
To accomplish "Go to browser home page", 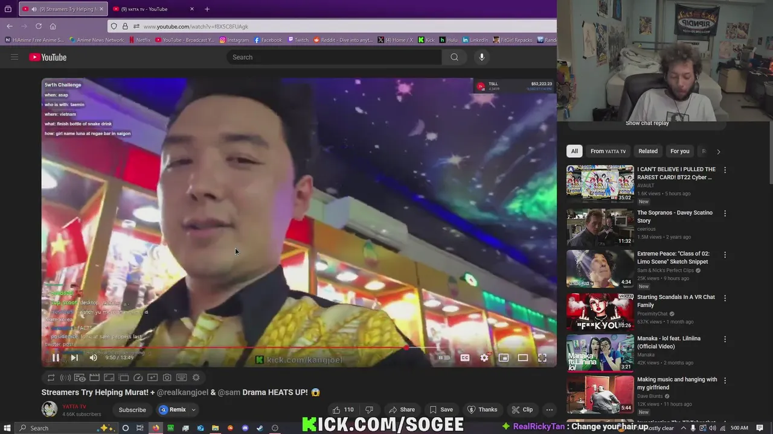I will (53, 26).
